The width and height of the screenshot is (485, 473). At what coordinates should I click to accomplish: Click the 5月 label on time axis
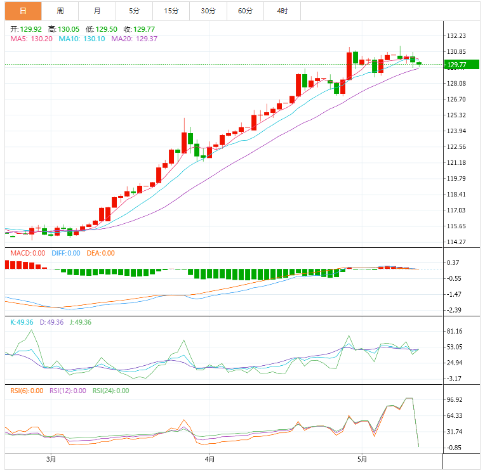coord(361,459)
